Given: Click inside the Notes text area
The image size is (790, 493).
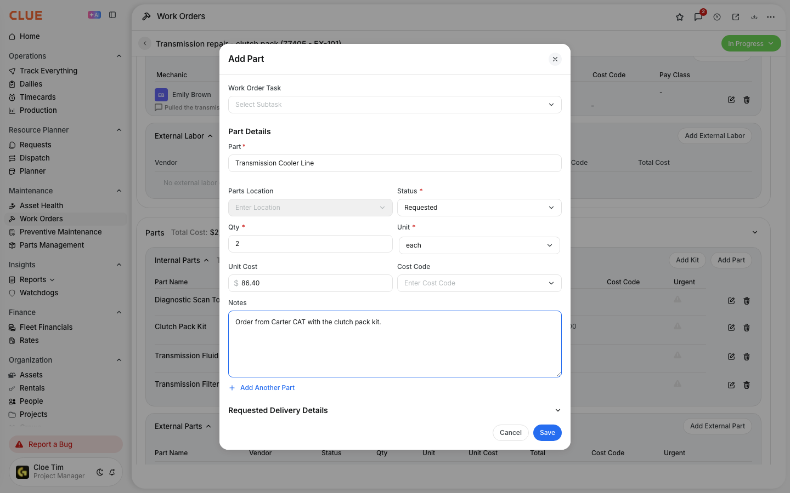Looking at the screenshot, I should [395, 344].
